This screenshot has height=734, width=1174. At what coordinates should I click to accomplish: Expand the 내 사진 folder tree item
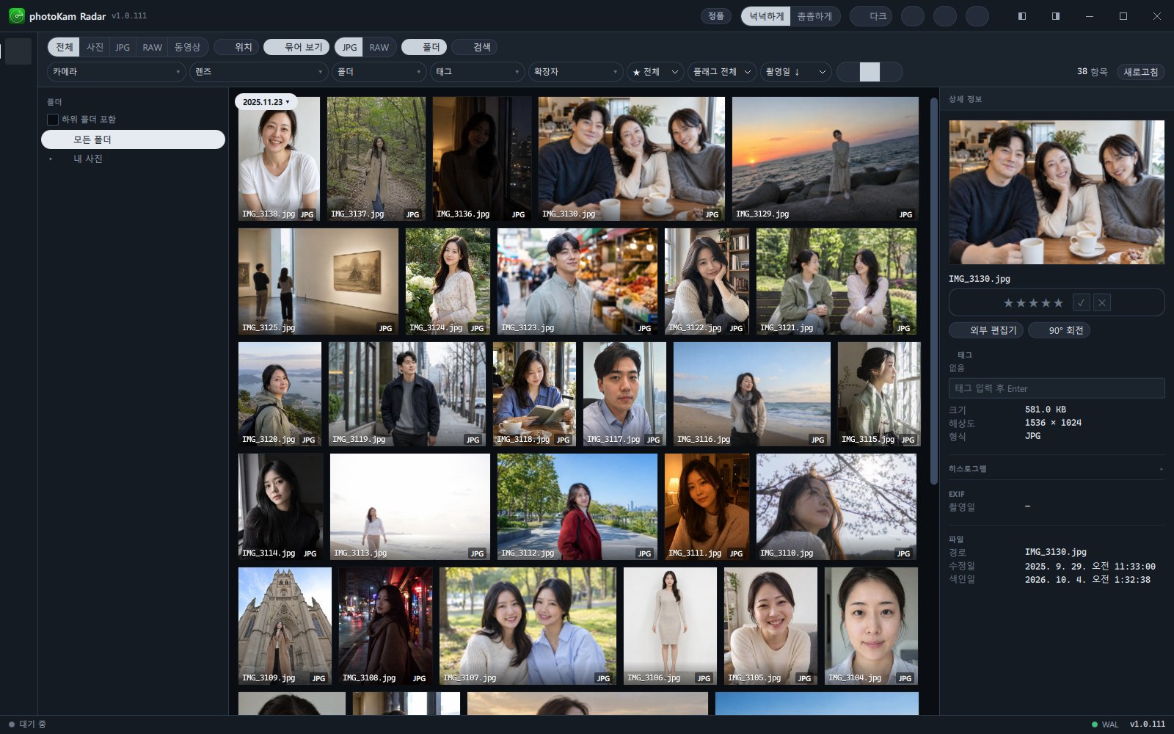[51, 159]
